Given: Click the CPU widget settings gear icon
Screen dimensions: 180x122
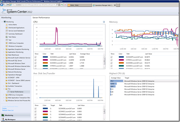Looking at the screenshot, I should coord(104,22).
